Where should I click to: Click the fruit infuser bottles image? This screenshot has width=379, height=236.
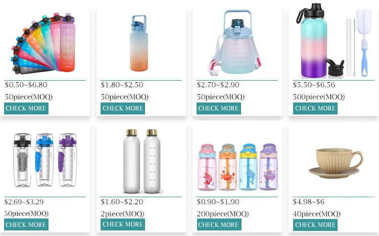click(44, 161)
